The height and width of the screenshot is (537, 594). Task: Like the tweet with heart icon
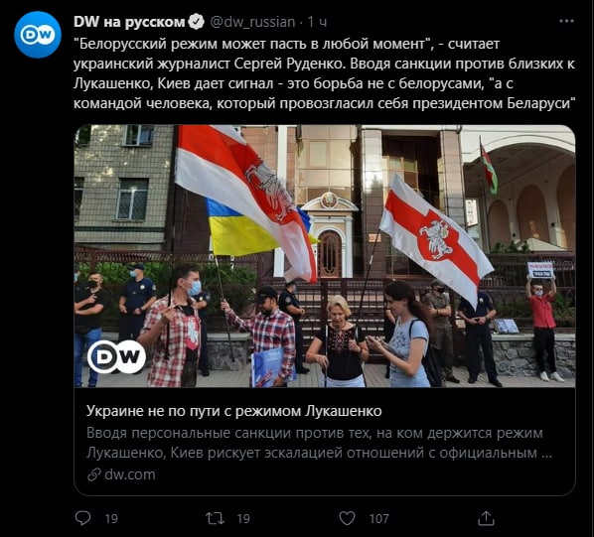(x=347, y=518)
